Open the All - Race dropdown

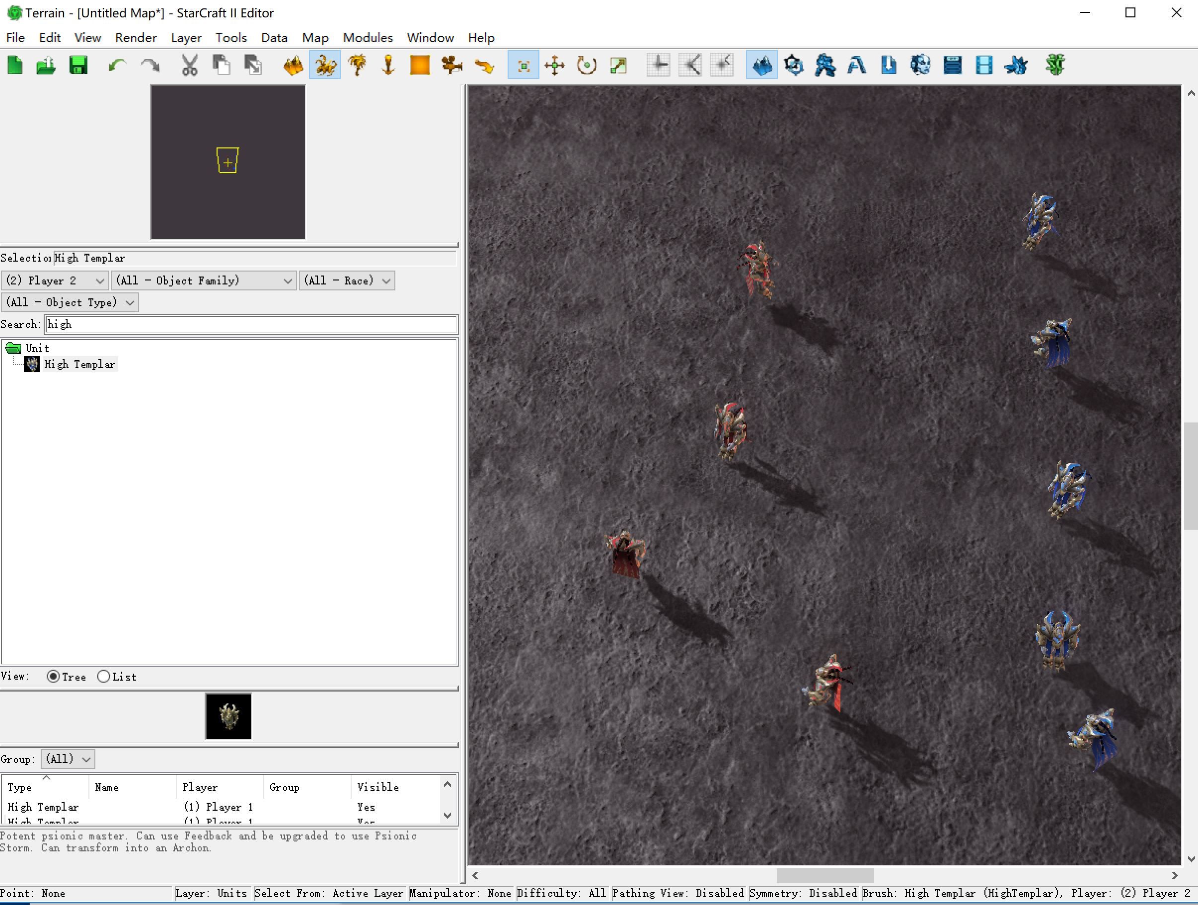click(x=347, y=280)
